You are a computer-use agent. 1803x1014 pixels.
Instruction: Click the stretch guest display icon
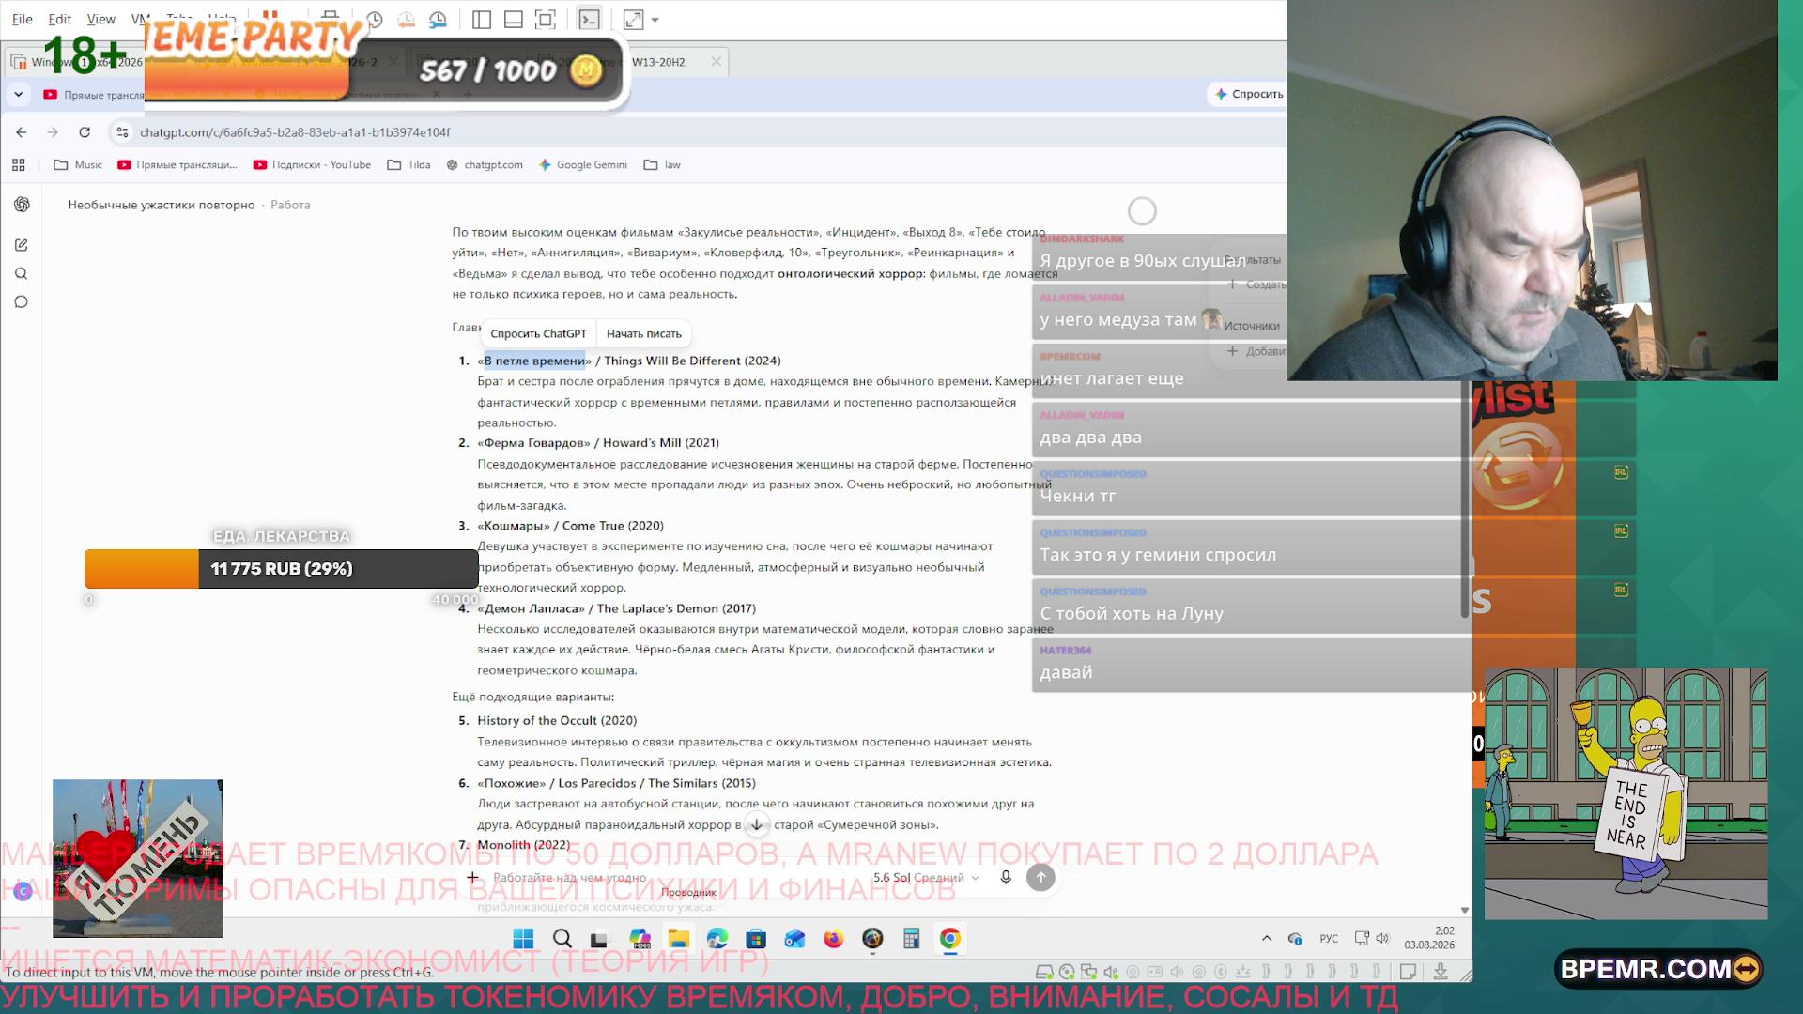coord(633,19)
